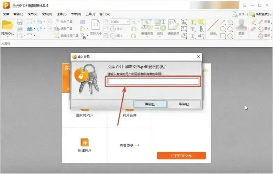Screen dimensions: 273x174
Task: Select the text highlight T icon
Action: (x=192, y=22)
